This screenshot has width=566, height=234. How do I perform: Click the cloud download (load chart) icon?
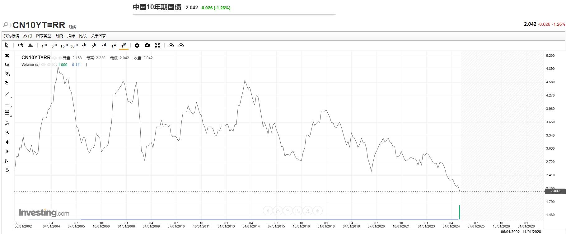click(x=171, y=45)
